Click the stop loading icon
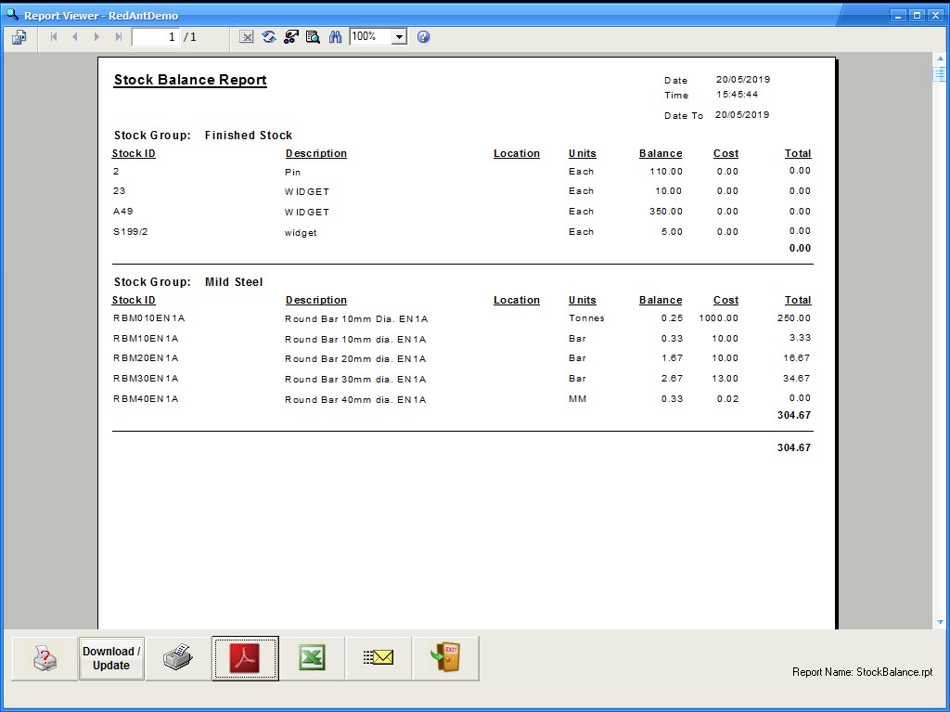This screenshot has height=712, width=950. (247, 37)
